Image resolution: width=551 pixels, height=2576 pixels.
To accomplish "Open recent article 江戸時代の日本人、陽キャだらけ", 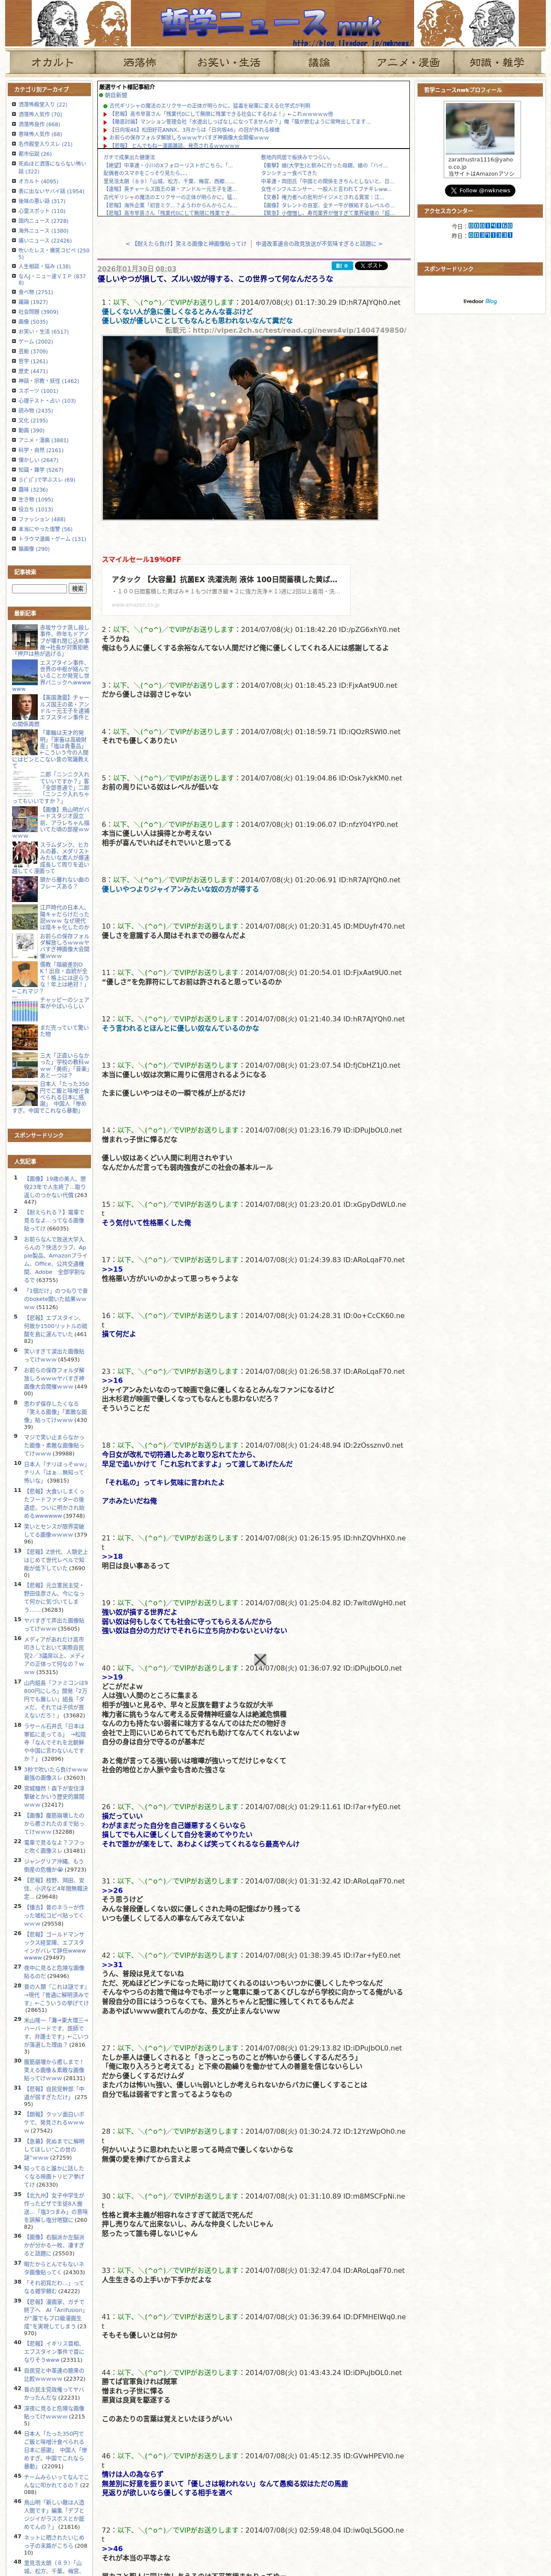I will pyautogui.click(x=64, y=917).
